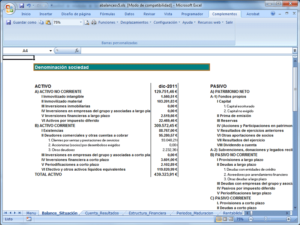Click the Copy icon next to Guardar como
300x225 pixels.
pos(41,22)
